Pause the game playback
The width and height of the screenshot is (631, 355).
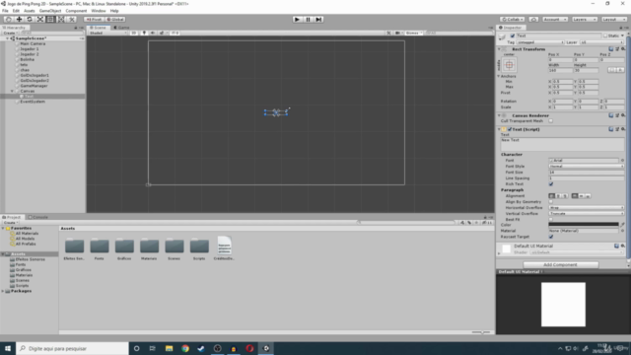click(x=308, y=20)
